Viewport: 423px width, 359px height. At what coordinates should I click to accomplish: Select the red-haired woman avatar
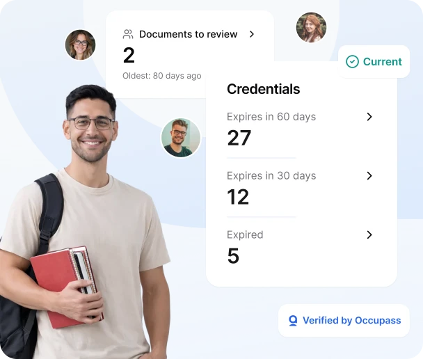tap(311, 27)
